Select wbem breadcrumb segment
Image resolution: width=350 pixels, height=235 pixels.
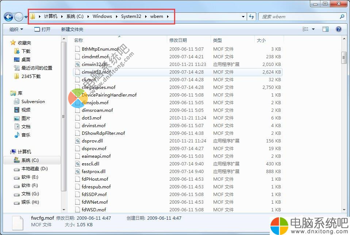tap(157, 16)
